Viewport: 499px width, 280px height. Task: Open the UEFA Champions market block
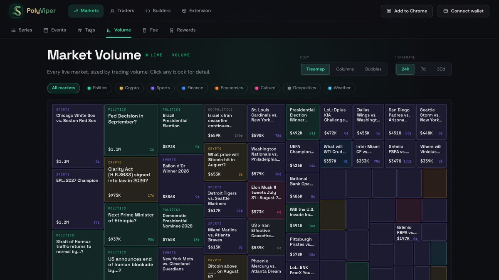(303, 156)
